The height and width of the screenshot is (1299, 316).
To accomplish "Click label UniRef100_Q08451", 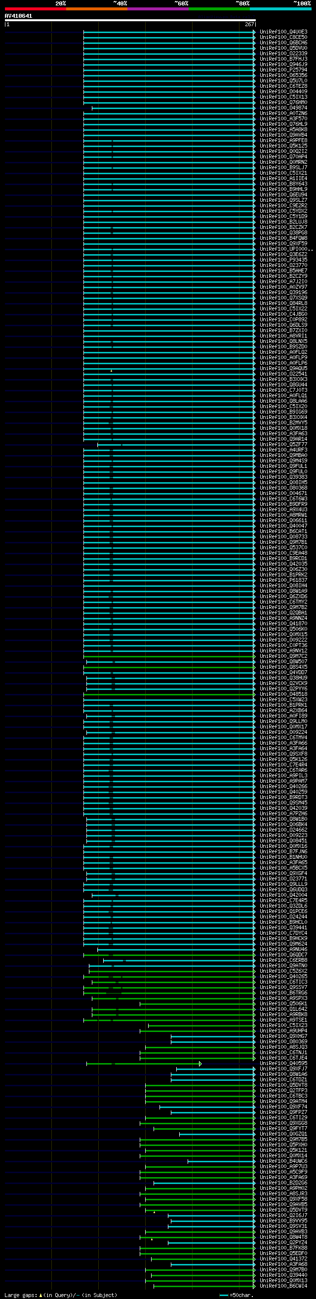I will 283,841.
